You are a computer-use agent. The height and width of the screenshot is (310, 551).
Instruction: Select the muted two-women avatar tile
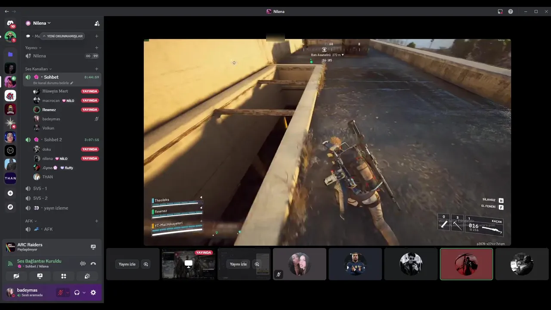click(x=300, y=264)
